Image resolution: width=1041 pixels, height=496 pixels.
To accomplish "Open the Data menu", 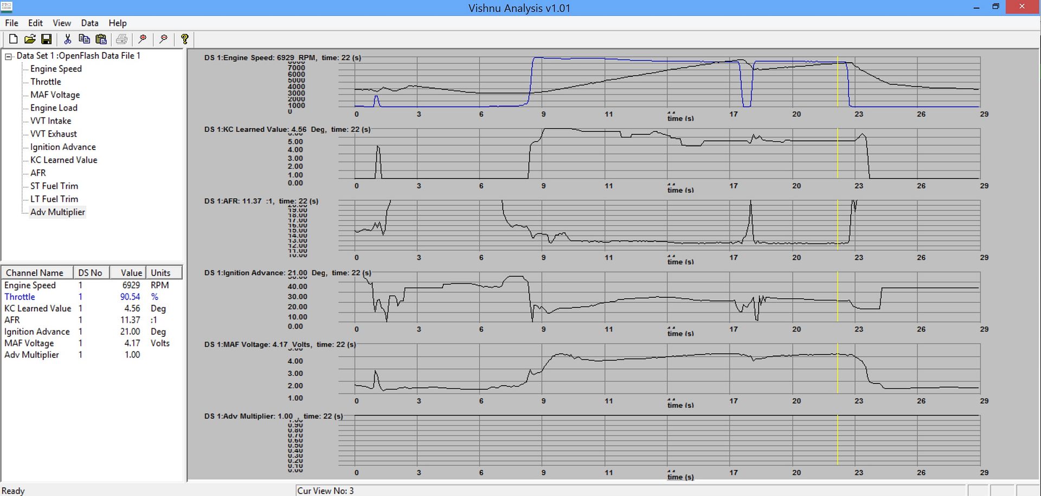I will 89,23.
